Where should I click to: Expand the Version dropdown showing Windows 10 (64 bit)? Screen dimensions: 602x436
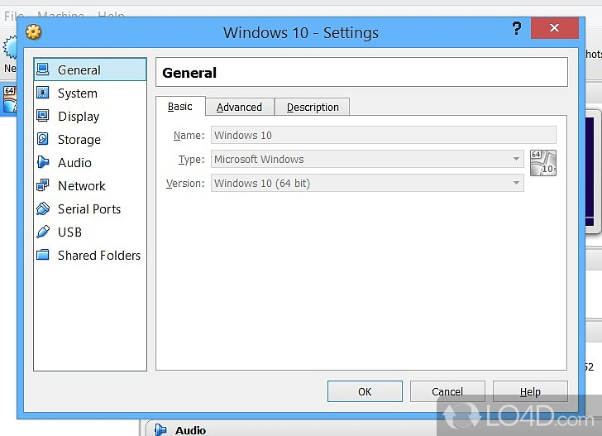[x=367, y=183]
